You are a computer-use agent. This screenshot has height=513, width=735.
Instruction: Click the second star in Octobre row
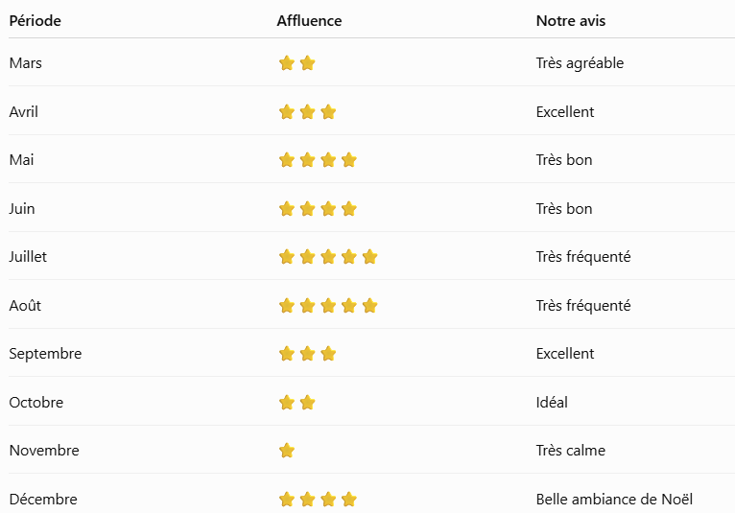307,403
